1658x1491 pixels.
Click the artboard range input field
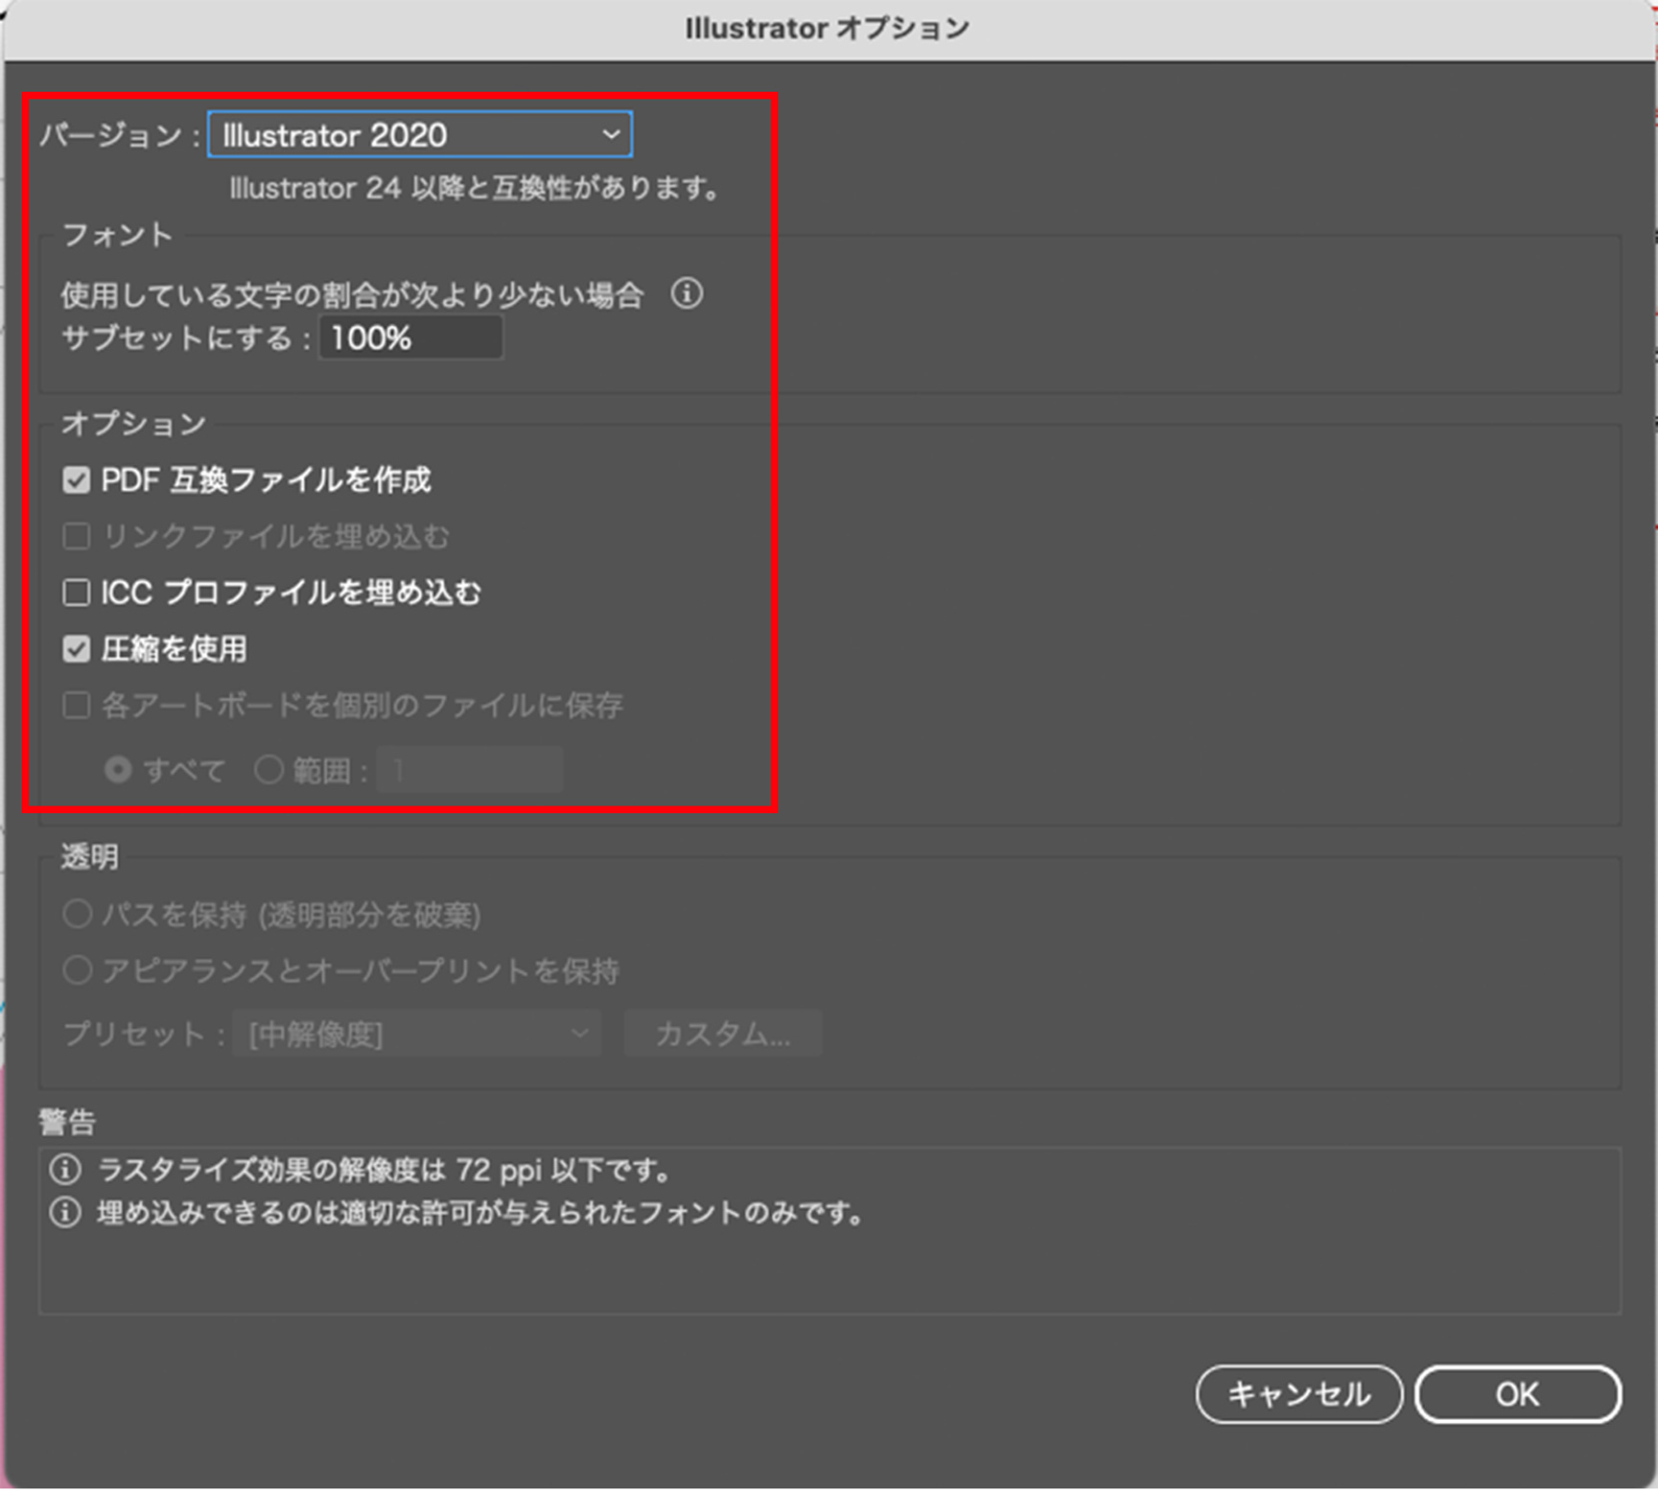(x=469, y=769)
